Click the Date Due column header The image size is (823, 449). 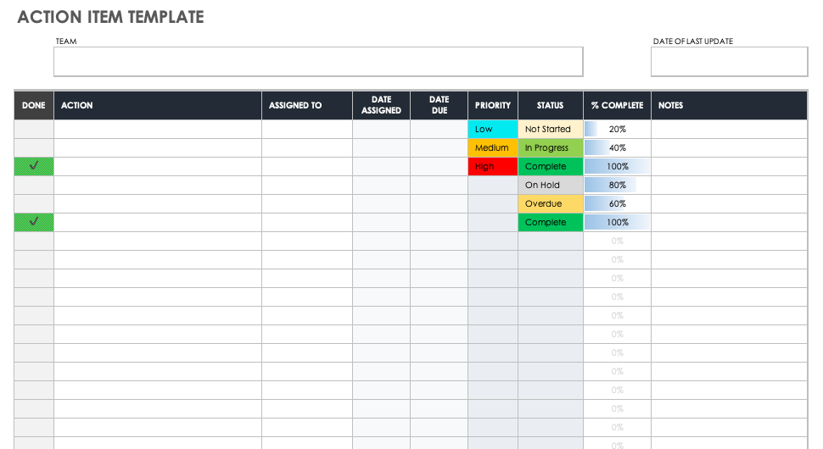pos(439,106)
